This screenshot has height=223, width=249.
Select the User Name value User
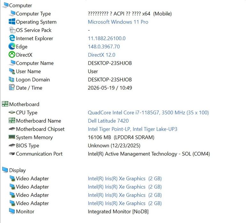(93, 71)
